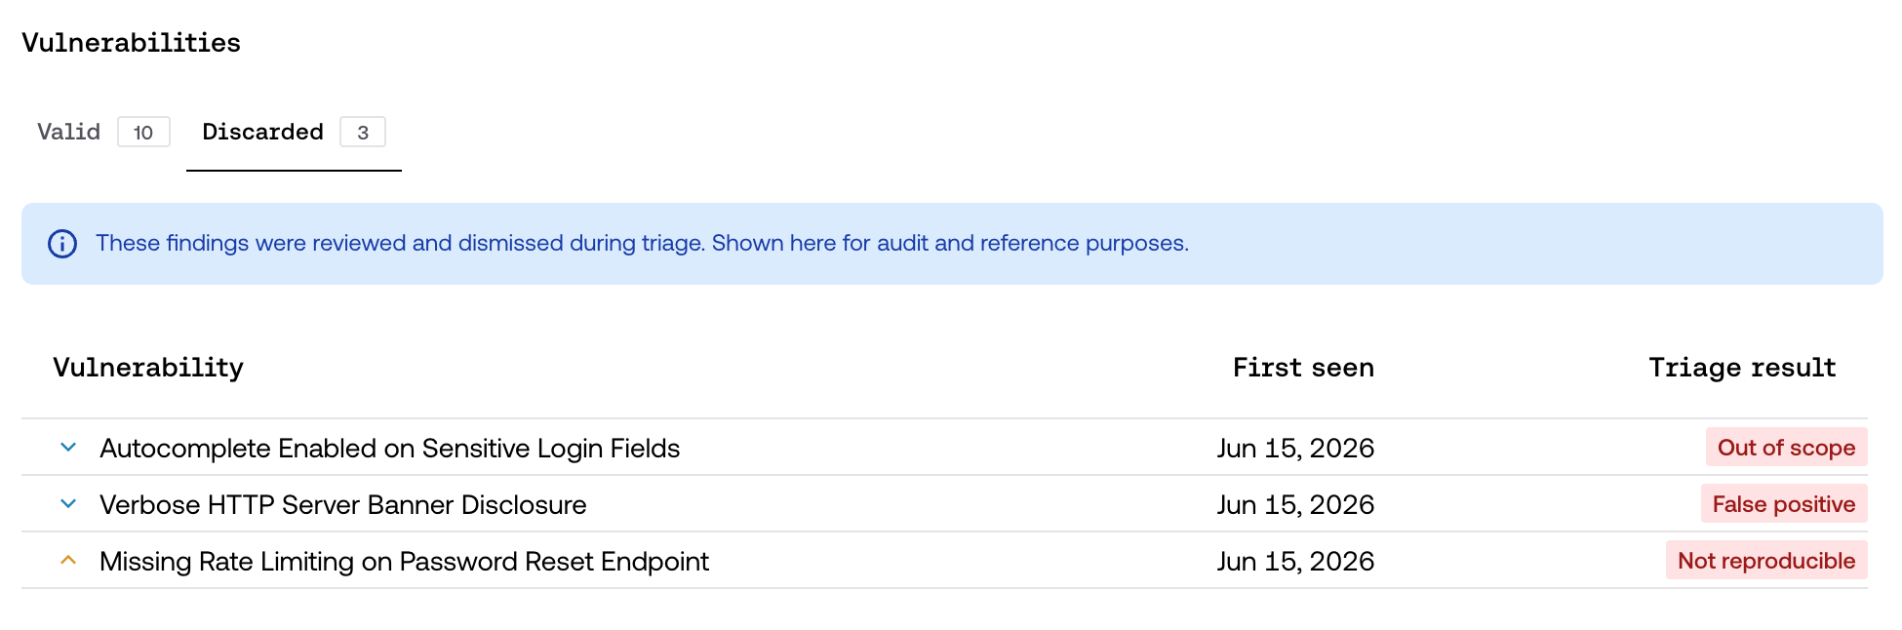The image size is (1902, 630).
Task: Click the Not reproducible triage badge
Action: coord(1766,561)
